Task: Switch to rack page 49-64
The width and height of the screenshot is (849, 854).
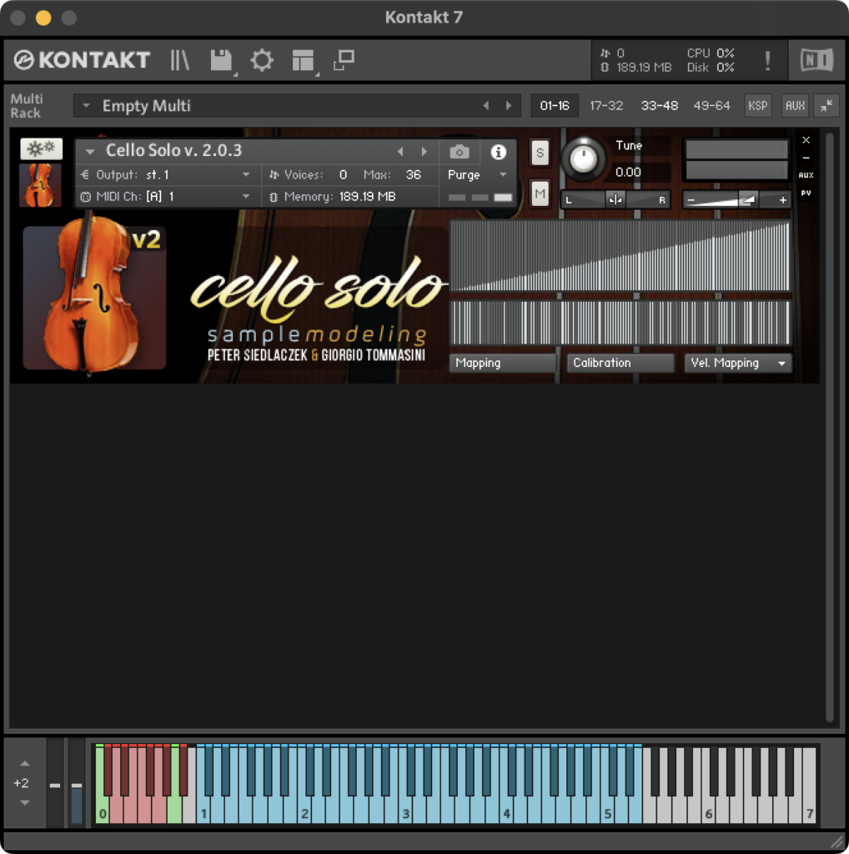Action: tap(711, 106)
